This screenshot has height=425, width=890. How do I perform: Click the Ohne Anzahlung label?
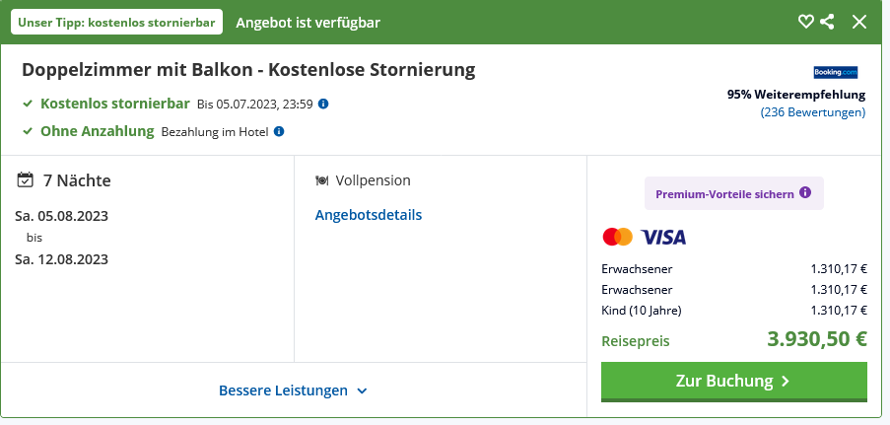tap(97, 131)
